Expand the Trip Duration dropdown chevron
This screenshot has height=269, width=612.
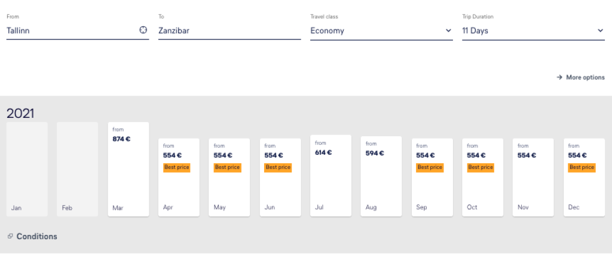(600, 30)
